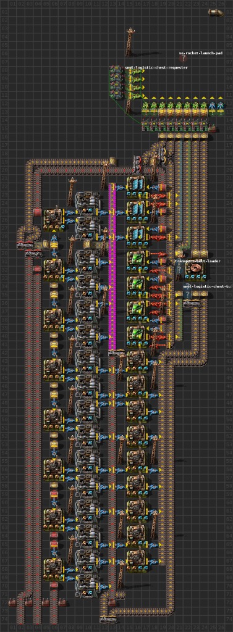Click the question mark icon under se-rocket-launch-pad

(x=184, y=59)
